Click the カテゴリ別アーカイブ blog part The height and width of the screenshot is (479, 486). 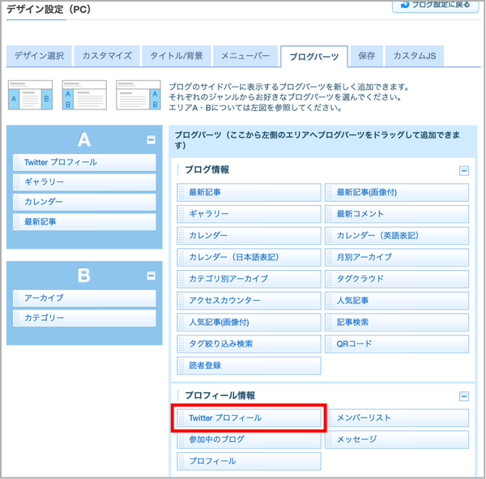click(249, 279)
